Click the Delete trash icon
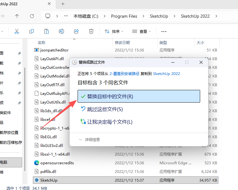 click(91, 31)
